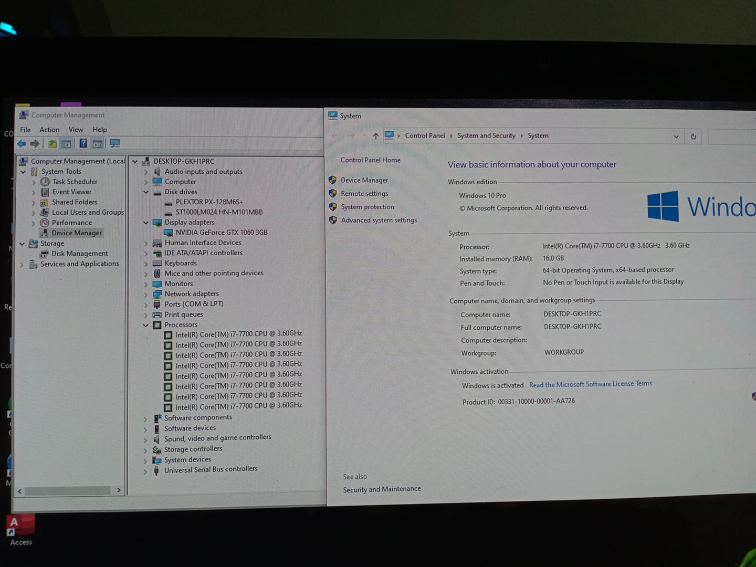Open the View menu

[76, 130]
